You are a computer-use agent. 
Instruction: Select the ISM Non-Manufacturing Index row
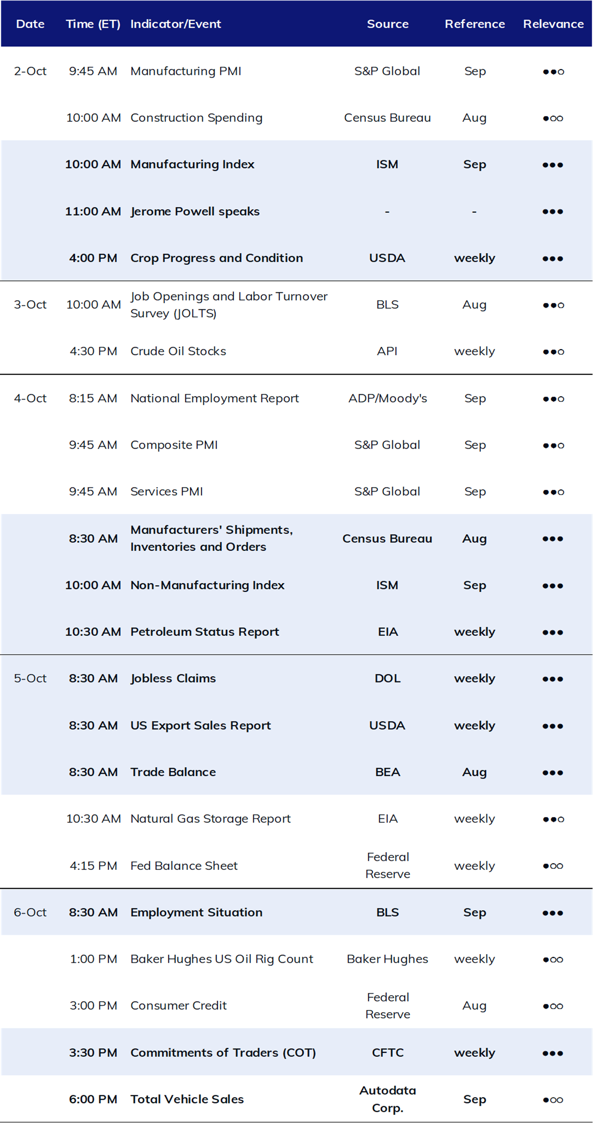296,585
